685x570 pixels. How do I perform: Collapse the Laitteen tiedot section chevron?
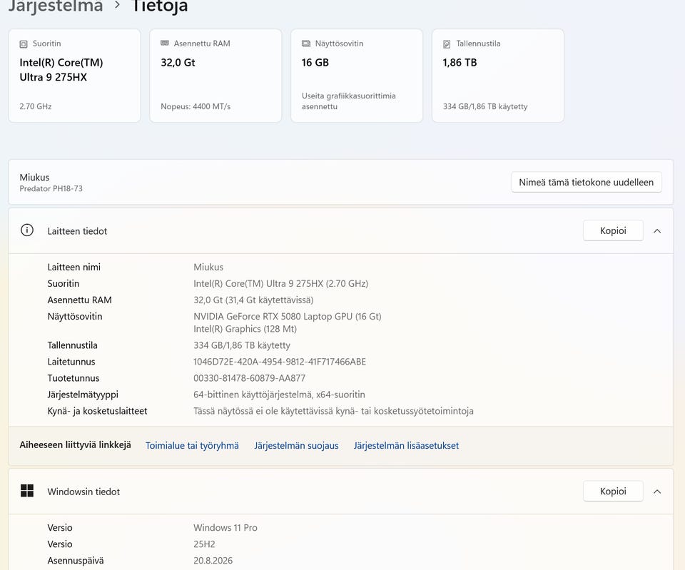coord(657,231)
